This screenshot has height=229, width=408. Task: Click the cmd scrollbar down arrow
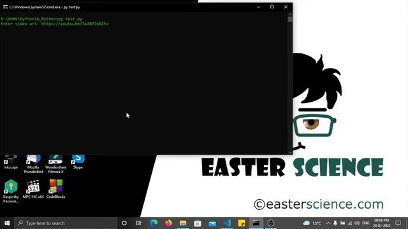pos(290,153)
